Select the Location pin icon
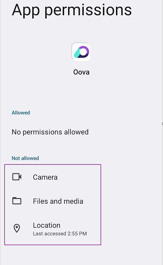163x265 pixels. (17, 229)
